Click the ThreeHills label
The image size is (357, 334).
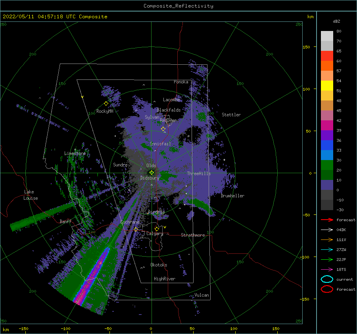(199, 174)
